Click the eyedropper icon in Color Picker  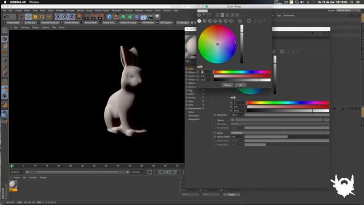(245, 15)
